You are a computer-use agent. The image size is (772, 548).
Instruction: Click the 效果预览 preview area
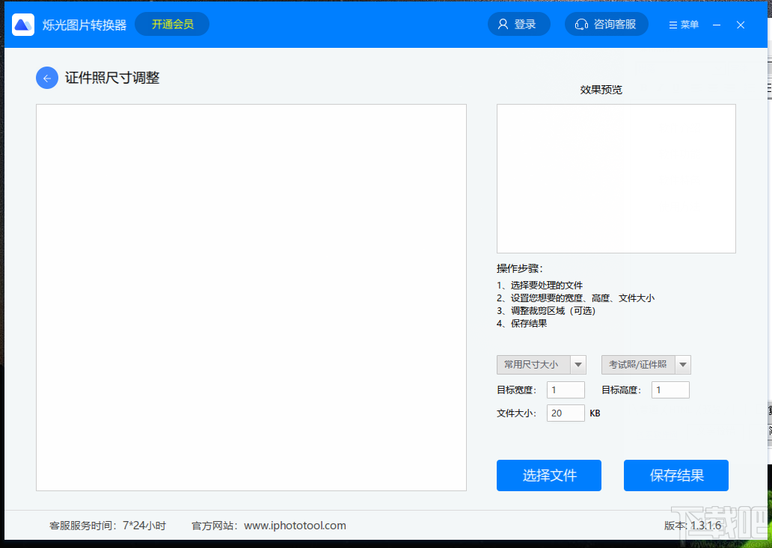point(616,178)
